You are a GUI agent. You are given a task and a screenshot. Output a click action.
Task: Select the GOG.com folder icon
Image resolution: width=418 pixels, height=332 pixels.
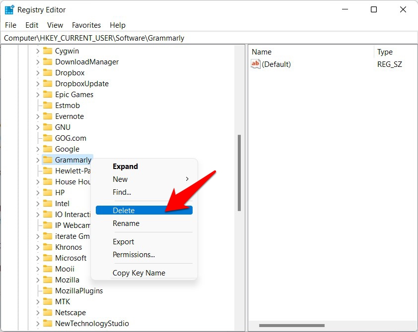(48, 138)
